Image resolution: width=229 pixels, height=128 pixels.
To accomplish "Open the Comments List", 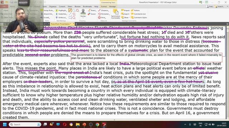I will [138, 14].
